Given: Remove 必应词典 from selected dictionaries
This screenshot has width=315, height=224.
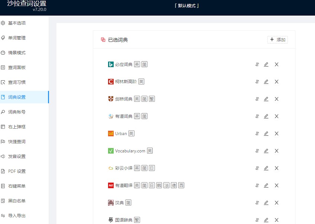Looking at the screenshot, I should pyautogui.click(x=277, y=65).
